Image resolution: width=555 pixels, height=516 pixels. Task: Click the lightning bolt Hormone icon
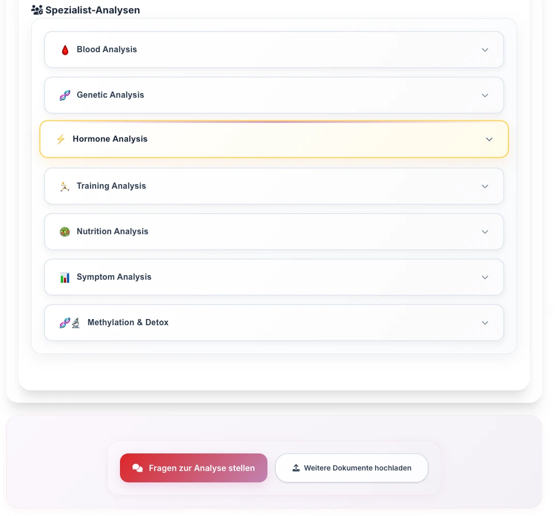click(61, 139)
